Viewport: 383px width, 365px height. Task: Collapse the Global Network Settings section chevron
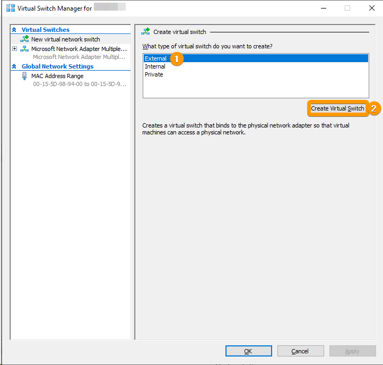(14, 66)
